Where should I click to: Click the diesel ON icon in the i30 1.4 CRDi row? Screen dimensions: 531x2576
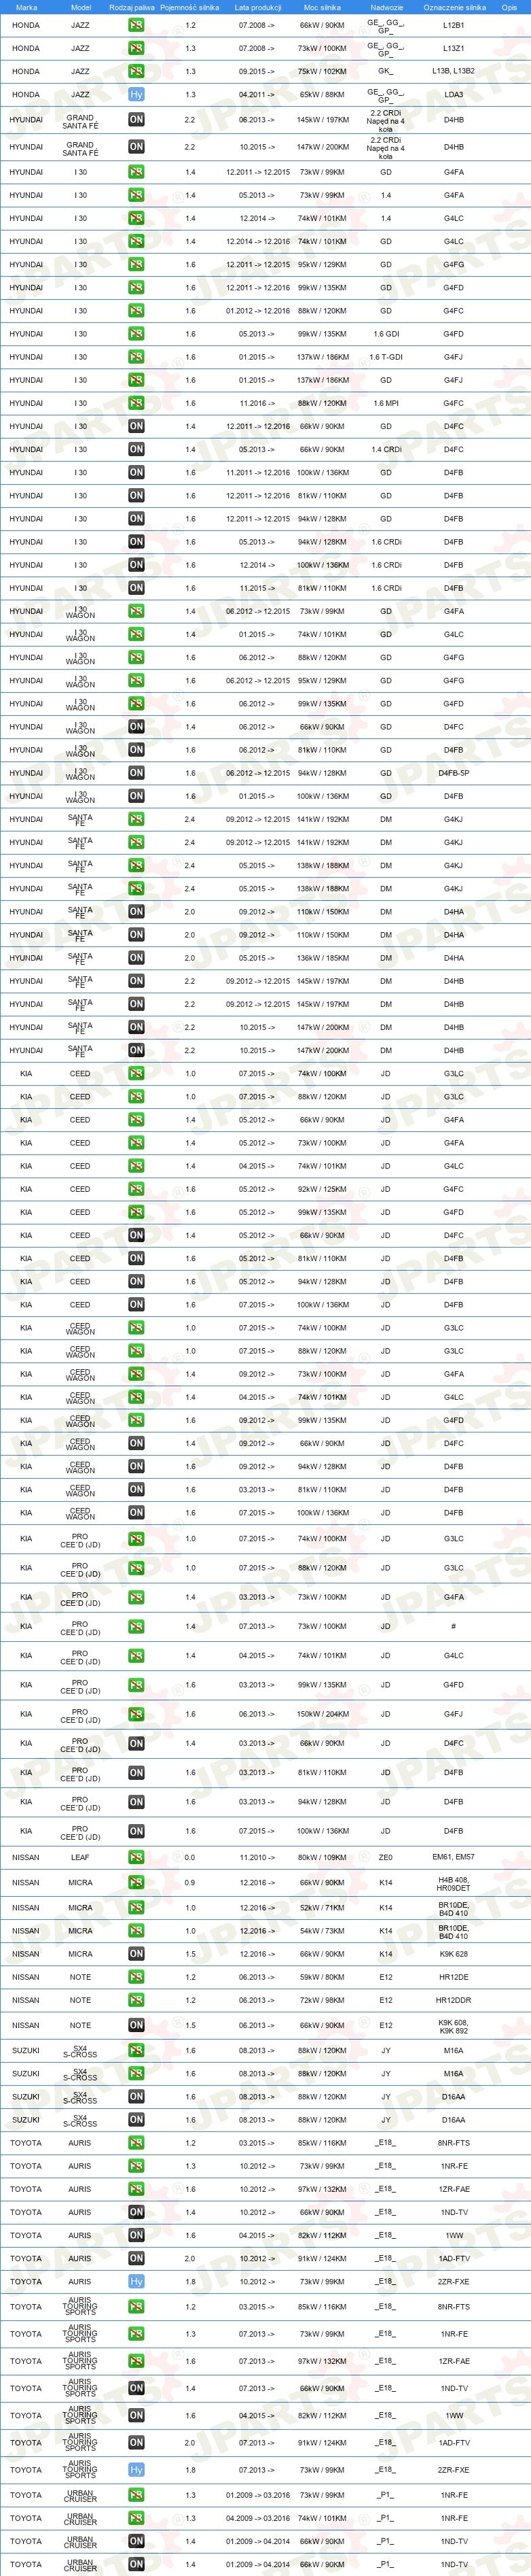(x=136, y=449)
